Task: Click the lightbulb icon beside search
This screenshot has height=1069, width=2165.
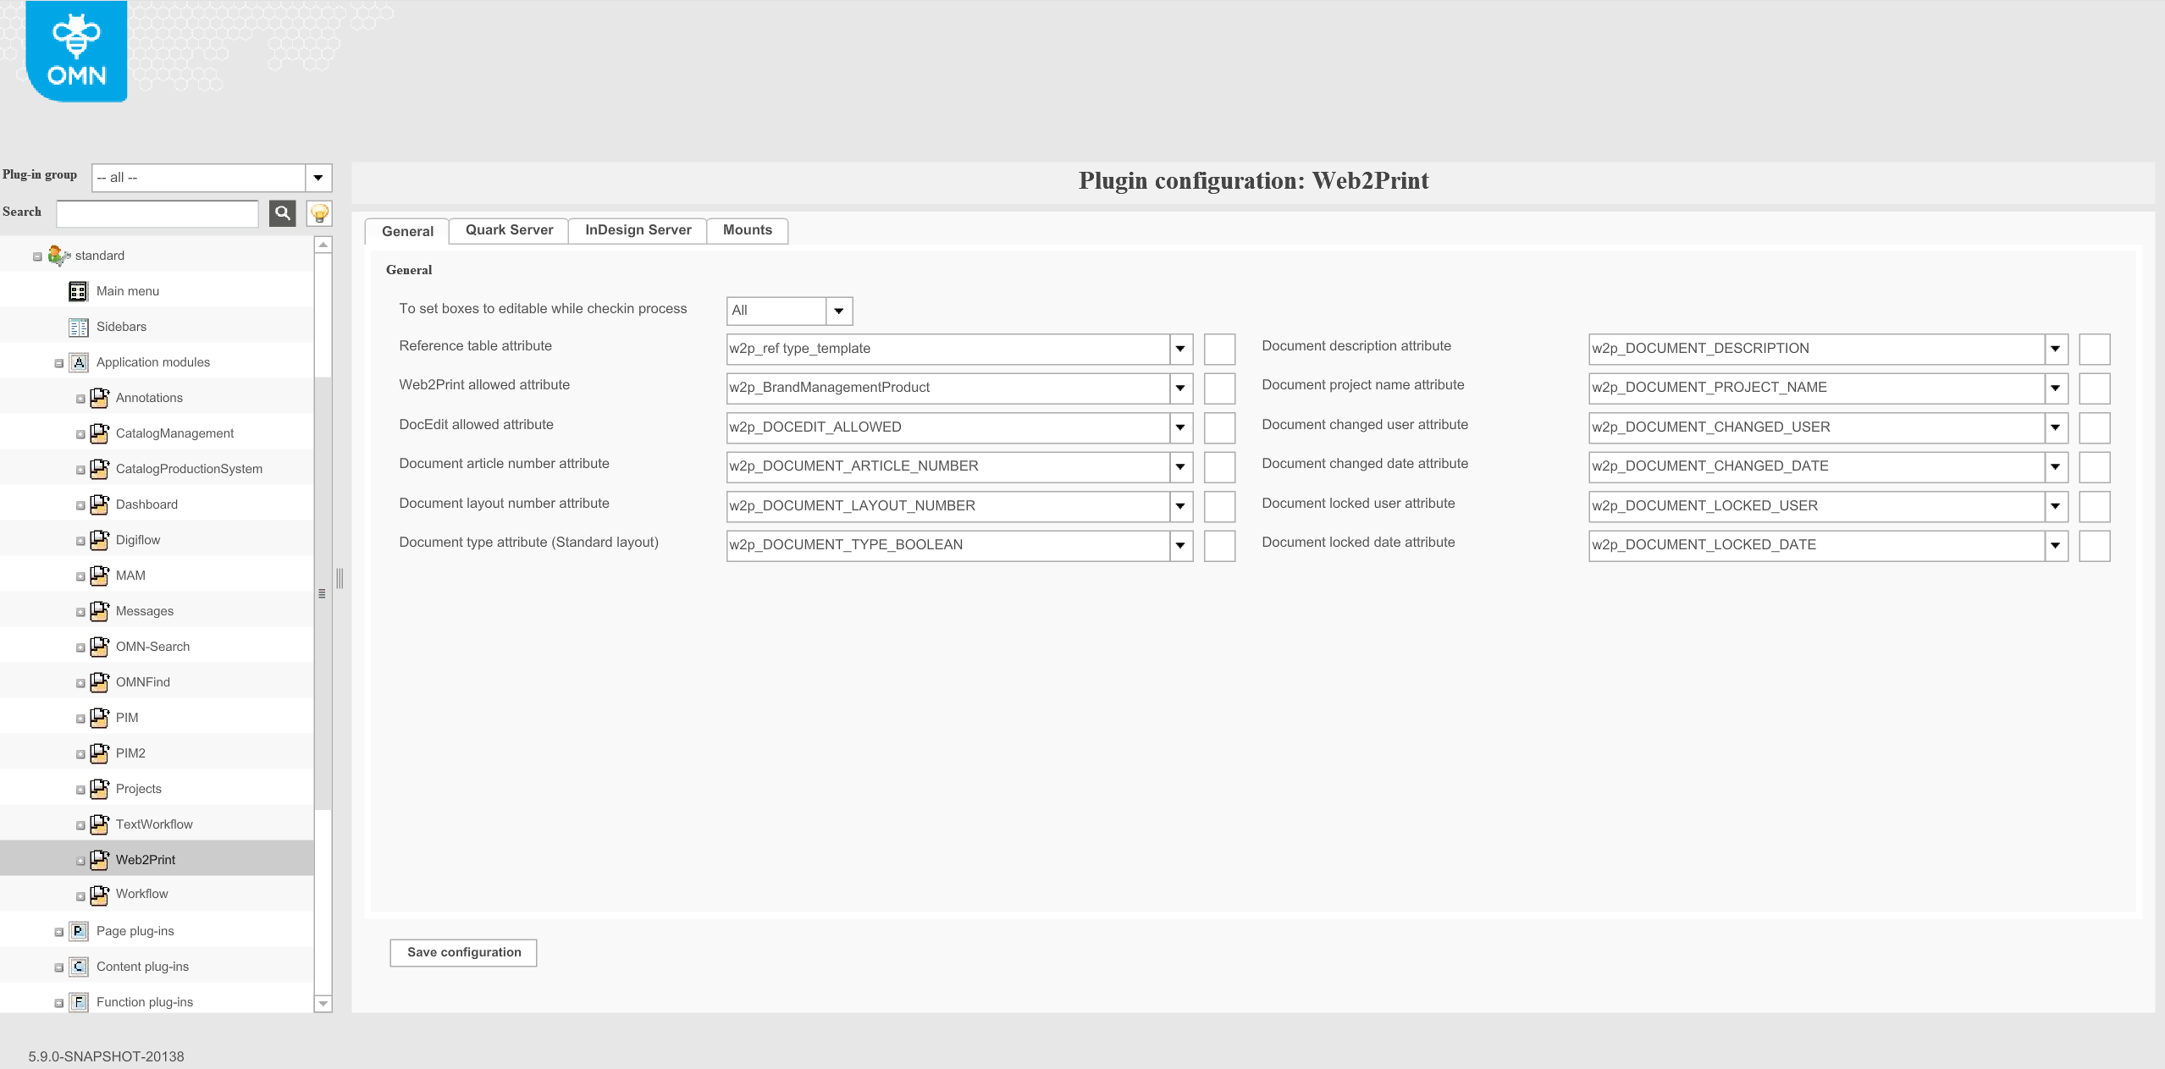Action: [318, 213]
